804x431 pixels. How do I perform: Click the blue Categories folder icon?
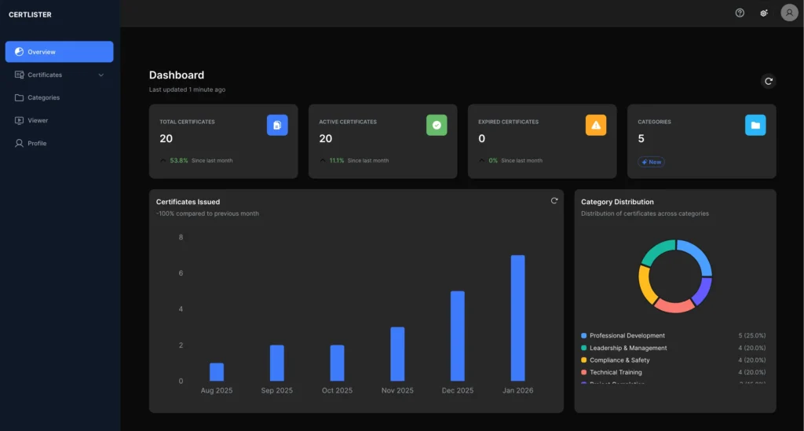[x=755, y=125]
